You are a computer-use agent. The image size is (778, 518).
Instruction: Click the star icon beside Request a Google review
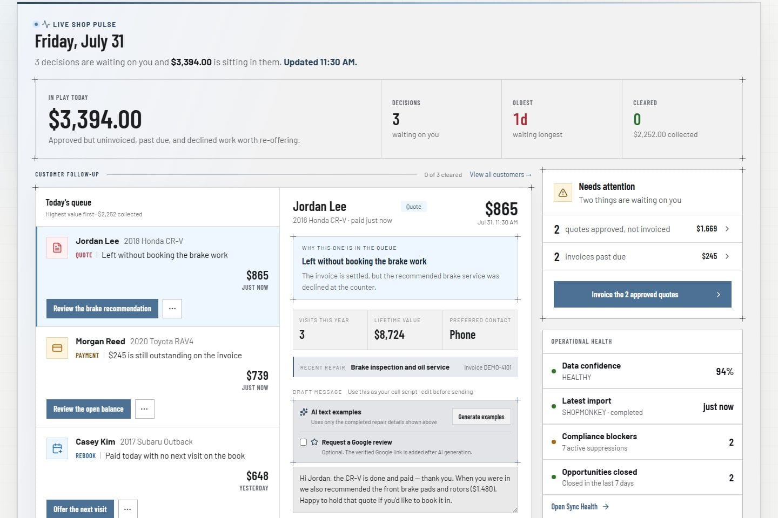(314, 442)
